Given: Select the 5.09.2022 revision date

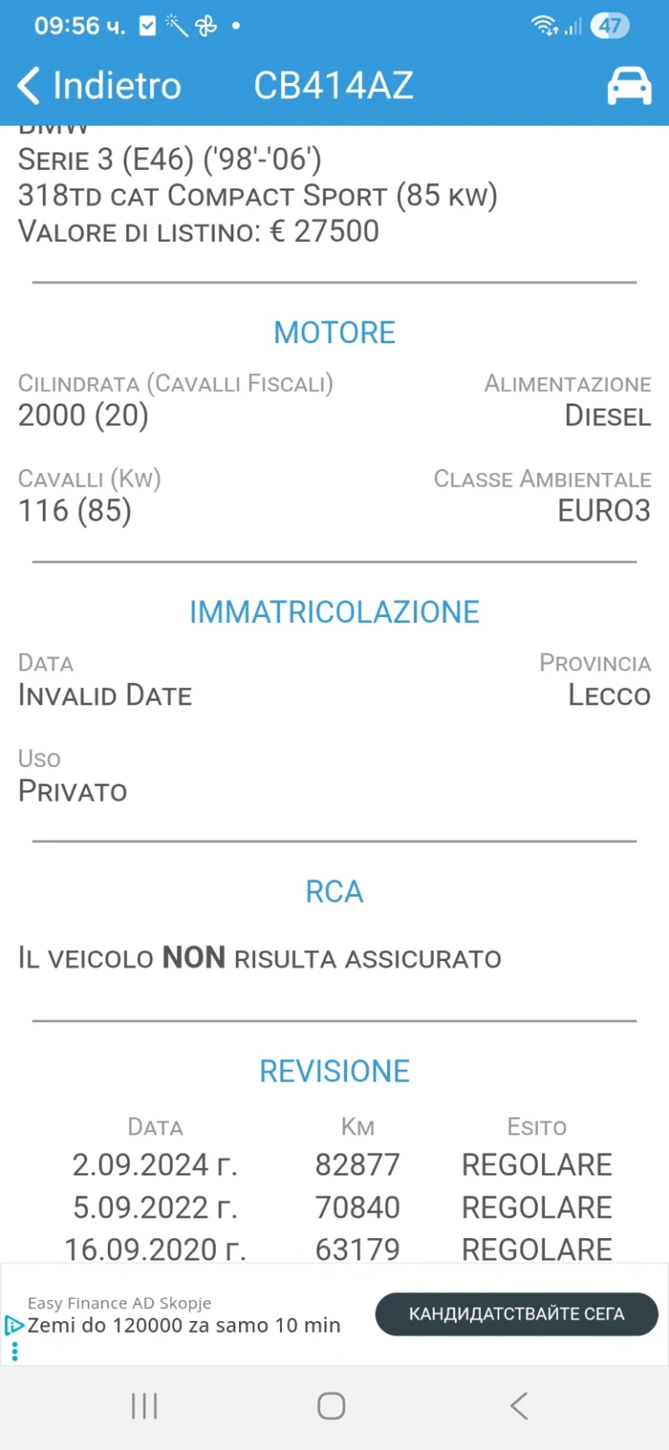Looking at the screenshot, I should click(x=155, y=1207).
